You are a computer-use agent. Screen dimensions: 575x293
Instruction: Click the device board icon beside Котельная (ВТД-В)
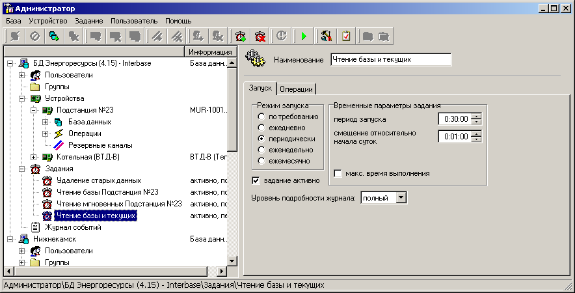[47, 157]
